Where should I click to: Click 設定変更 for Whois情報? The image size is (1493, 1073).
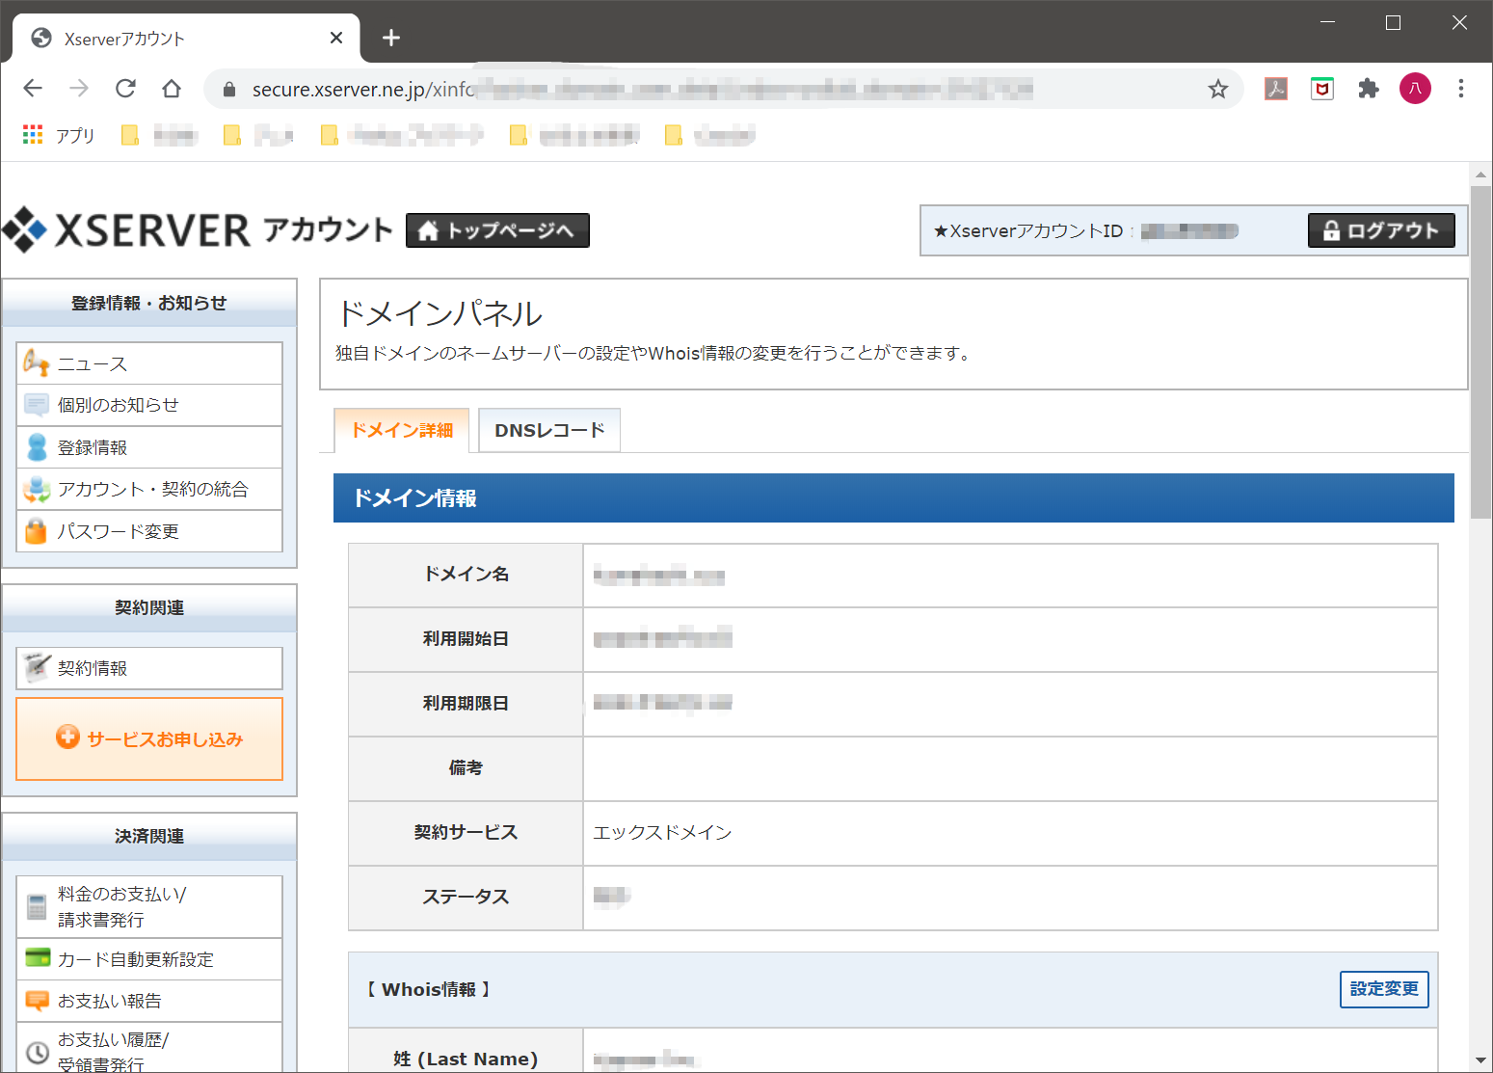[x=1384, y=989]
